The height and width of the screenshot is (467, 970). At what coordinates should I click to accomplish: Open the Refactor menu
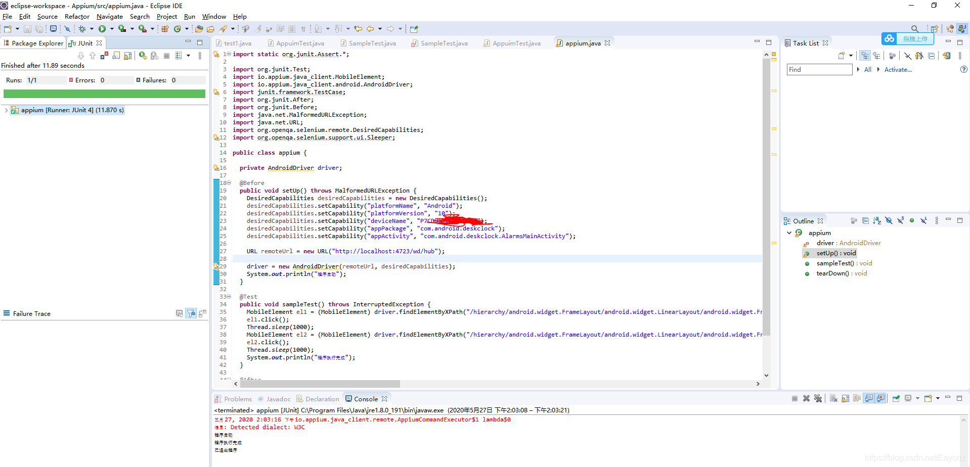pyautogui.click(x=77, y=17)
